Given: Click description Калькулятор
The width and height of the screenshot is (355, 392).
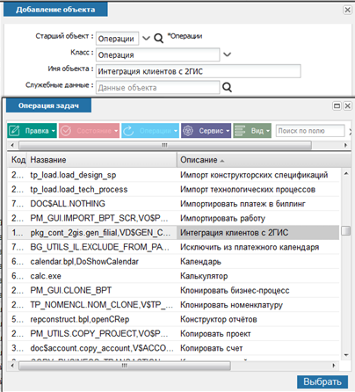Looking at the screenshot, I should [x=204, y=276].
